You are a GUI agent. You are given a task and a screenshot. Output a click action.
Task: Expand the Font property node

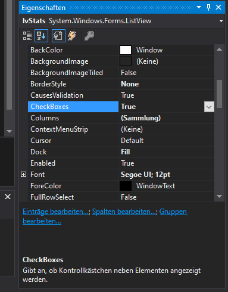tap(23, 175)
